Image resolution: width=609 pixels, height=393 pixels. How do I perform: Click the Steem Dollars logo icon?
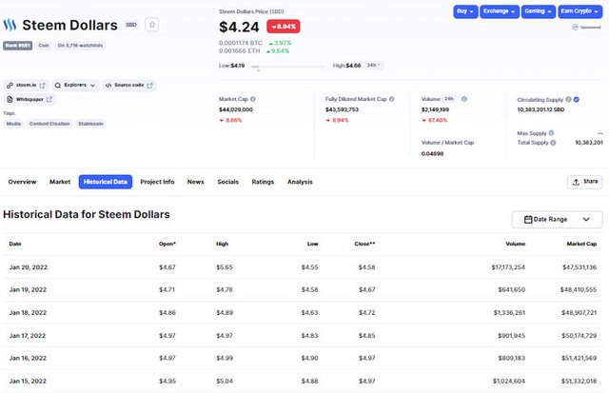(10, 25)
